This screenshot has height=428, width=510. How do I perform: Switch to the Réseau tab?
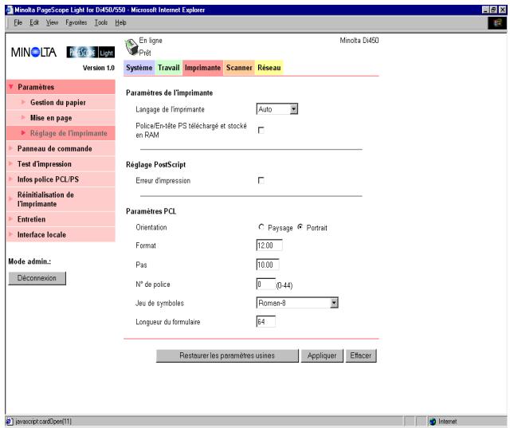[269, 68]
